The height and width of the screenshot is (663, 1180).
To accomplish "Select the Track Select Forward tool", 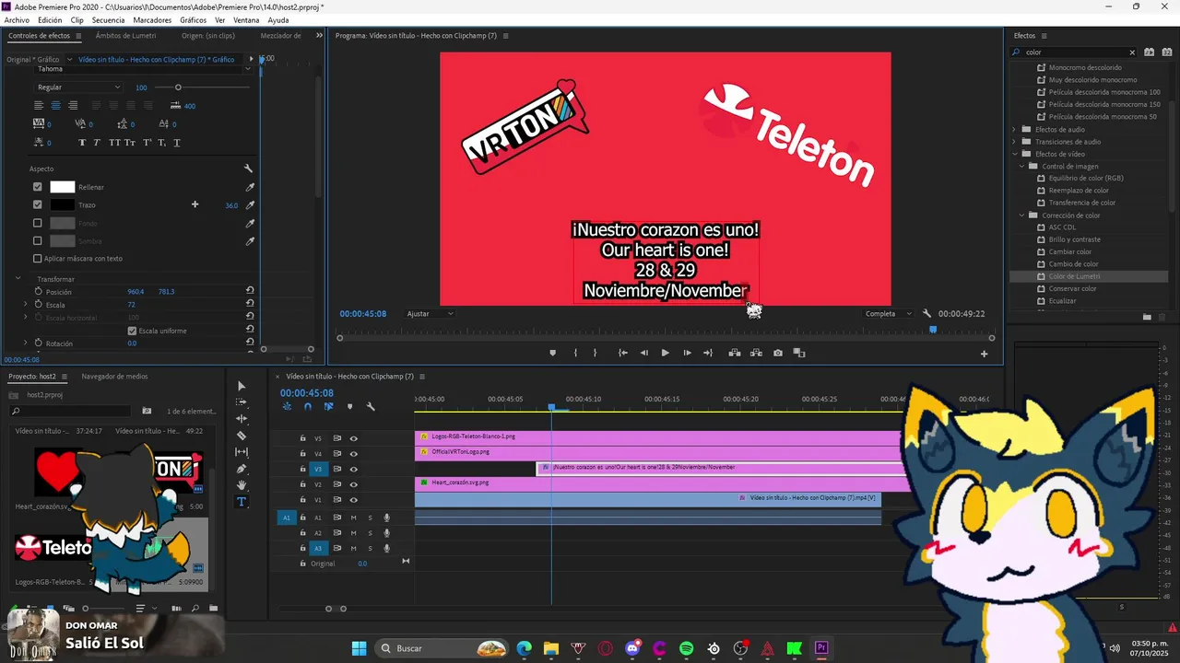I will coord(242,402).
